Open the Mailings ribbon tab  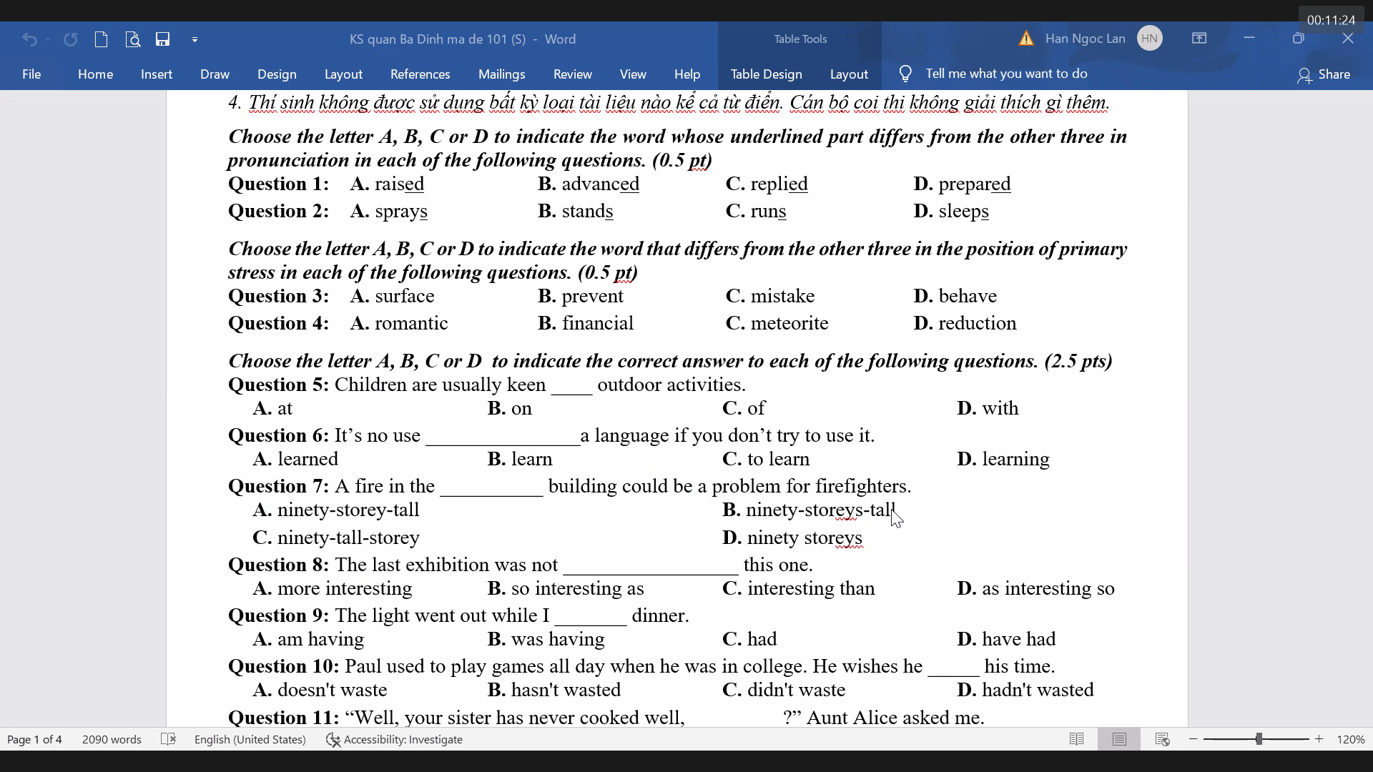(x=502, y=74)
